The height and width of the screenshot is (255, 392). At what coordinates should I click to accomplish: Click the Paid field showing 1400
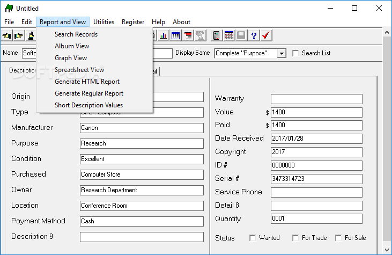coord(316,126)
